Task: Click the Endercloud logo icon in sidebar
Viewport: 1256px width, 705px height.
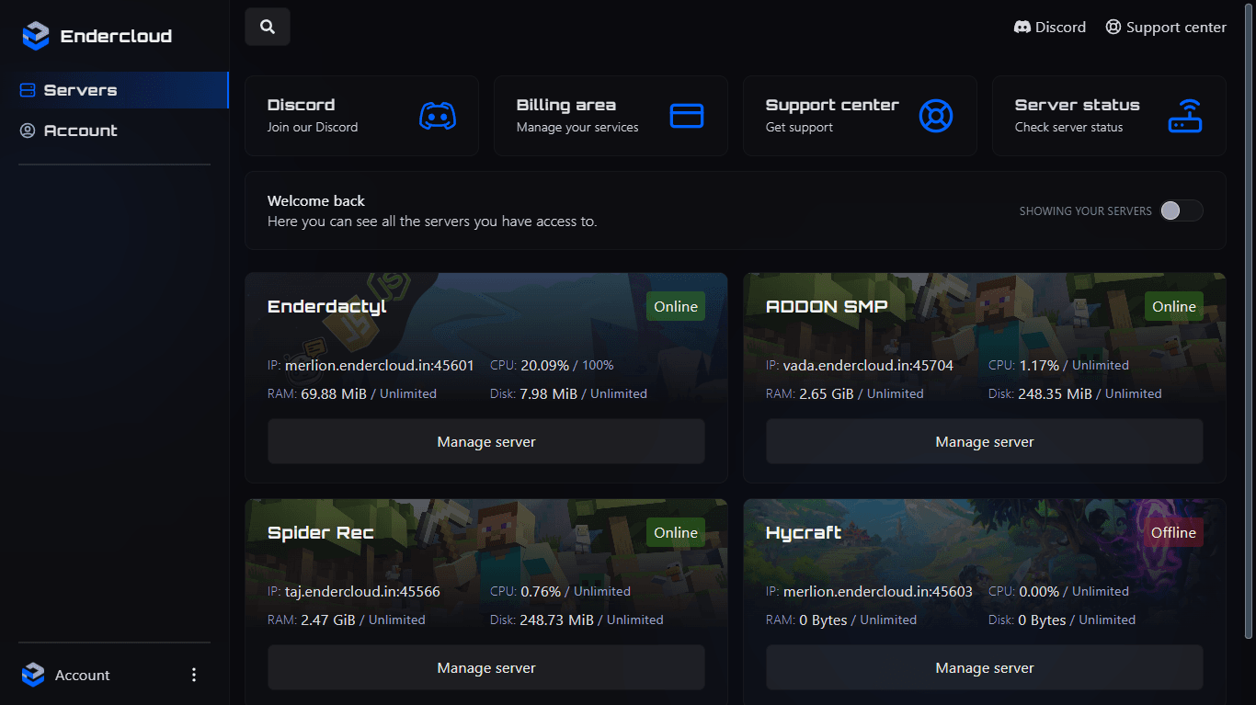Action: pyautogui.click(x=35, y=36)
